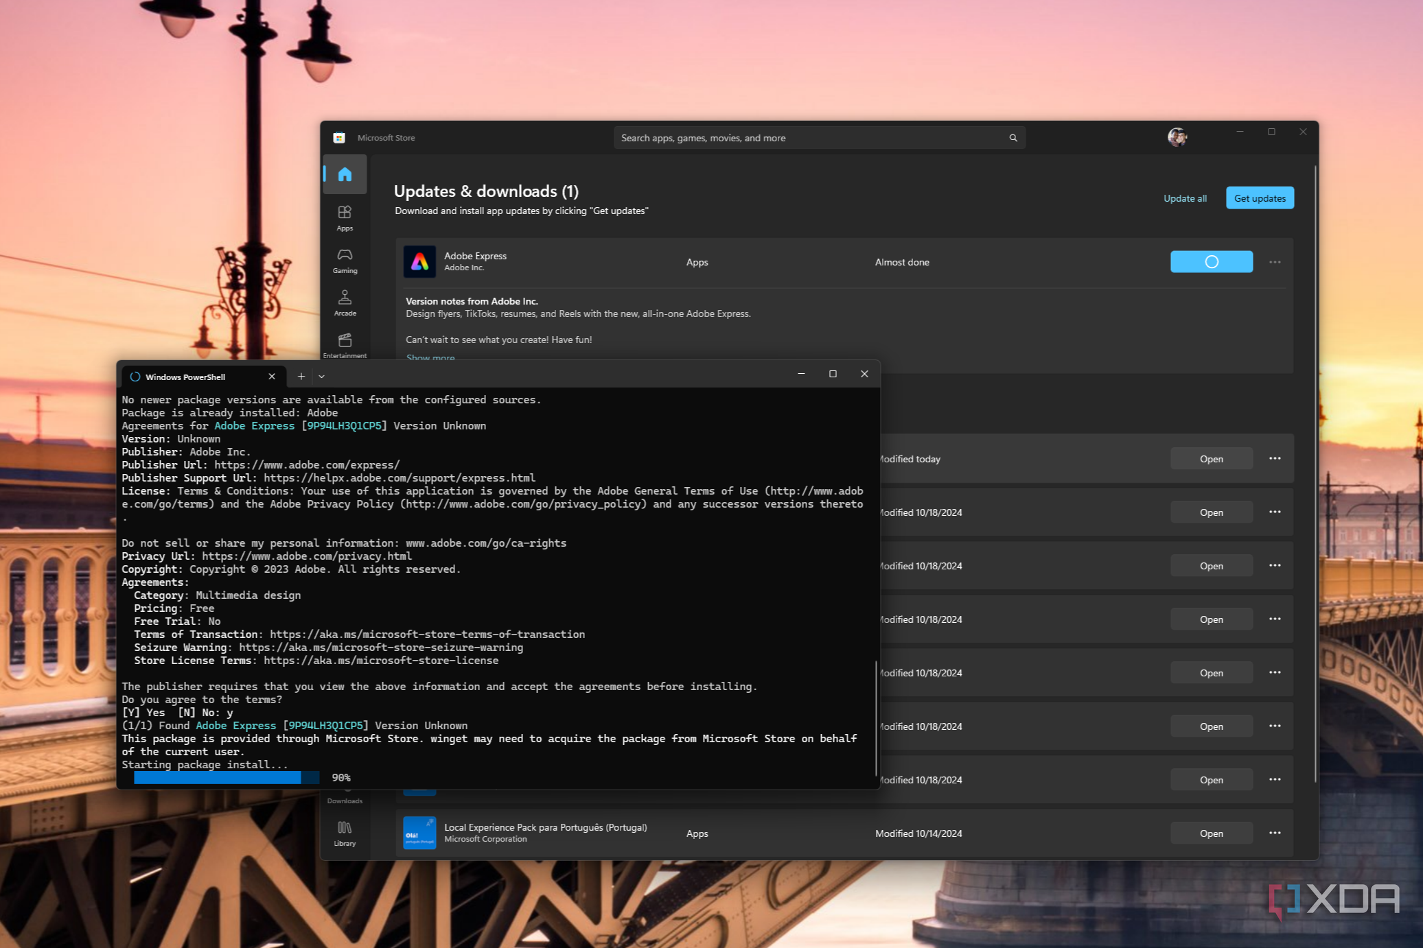1423x948 pixels.
Task: Add a new PowerShell tab
Action: (301, 376)
